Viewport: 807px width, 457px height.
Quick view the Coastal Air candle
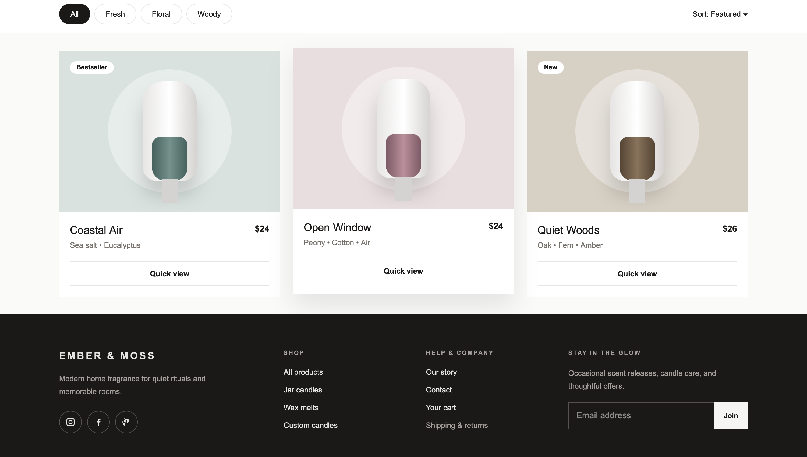169,274
